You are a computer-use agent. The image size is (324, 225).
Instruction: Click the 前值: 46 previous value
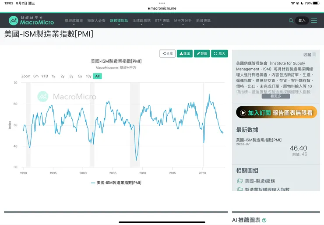click(x=299, y=154)
